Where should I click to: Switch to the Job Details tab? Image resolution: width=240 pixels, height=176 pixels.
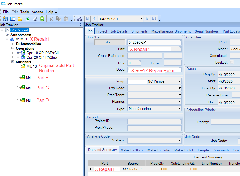119,31
